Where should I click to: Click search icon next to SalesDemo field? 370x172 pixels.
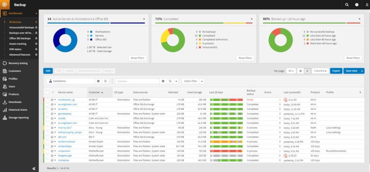point(106,81)
